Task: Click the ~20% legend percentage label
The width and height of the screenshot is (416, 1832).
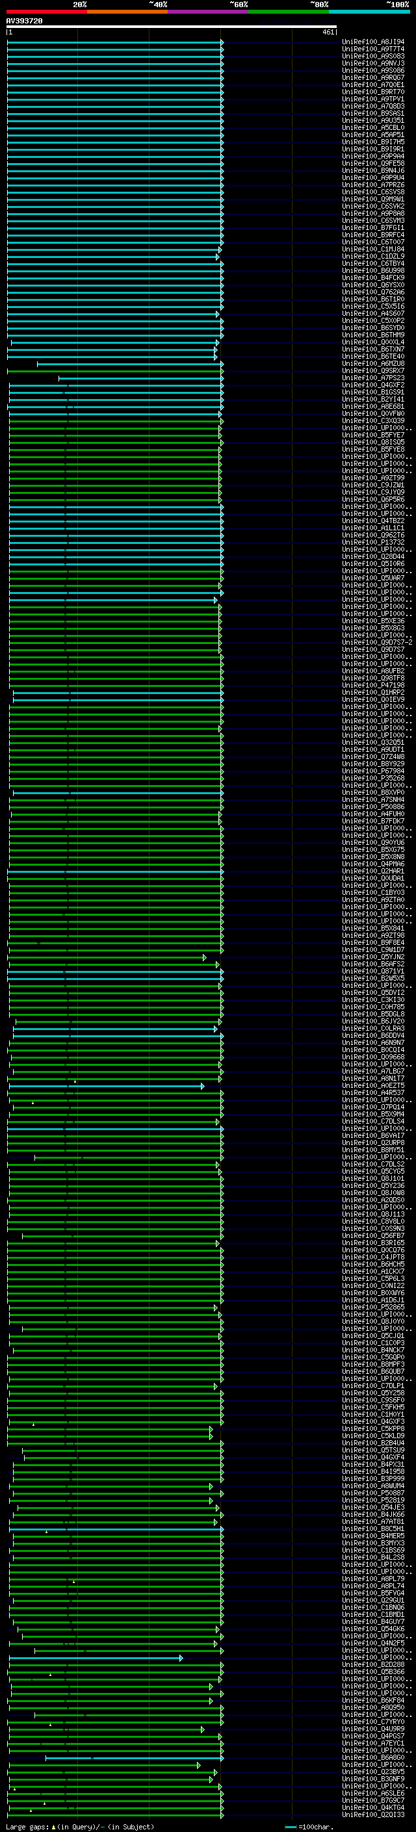Action: 80,5
